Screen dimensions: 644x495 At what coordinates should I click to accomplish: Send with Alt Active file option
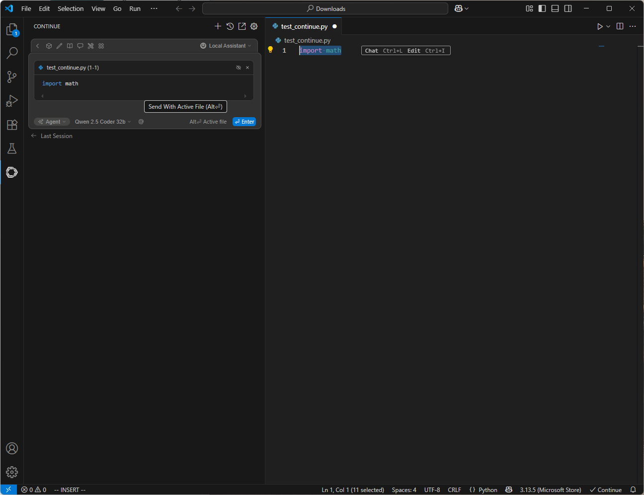[x=208, y=122]
